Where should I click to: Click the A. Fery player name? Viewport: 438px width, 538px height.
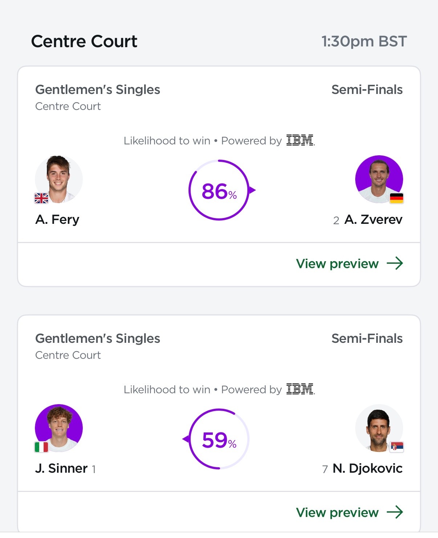(57, 219)
